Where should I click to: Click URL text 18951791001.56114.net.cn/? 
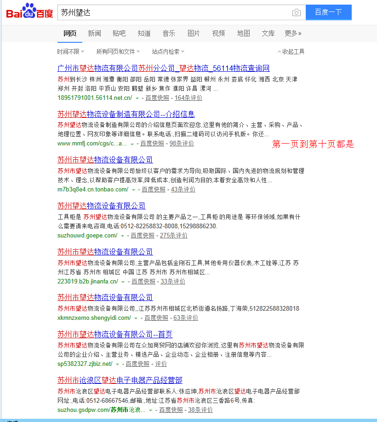coord(95,98)
